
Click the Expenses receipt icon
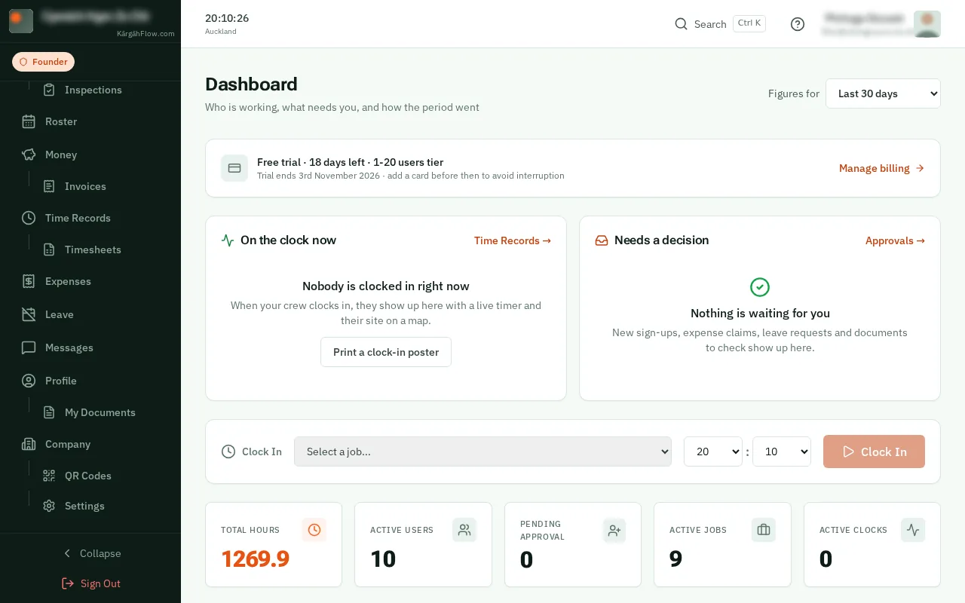click(x=29, y=281)
